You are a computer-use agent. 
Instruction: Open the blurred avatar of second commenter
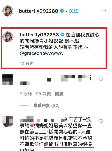tap(8, 121)
